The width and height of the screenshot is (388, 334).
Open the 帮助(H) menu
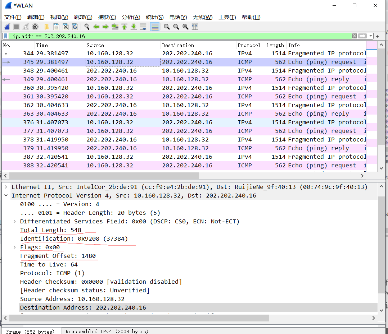[x=251, y=17]
